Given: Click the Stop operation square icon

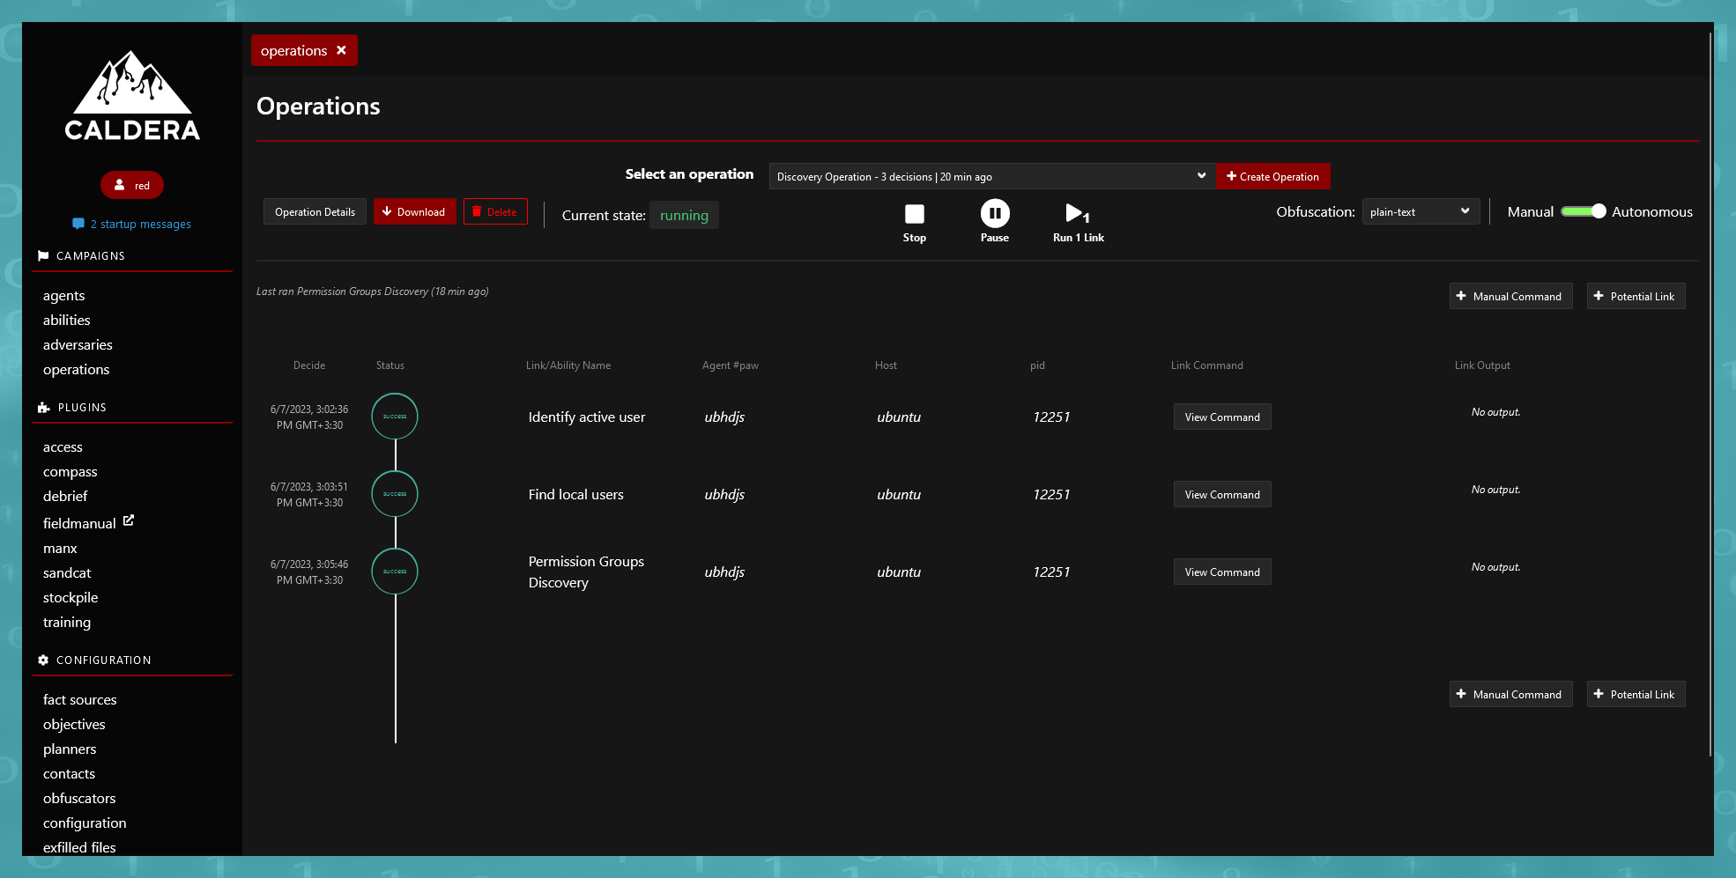Looking at the screenshot, I should pyautogui.click(x=915, y=214).
